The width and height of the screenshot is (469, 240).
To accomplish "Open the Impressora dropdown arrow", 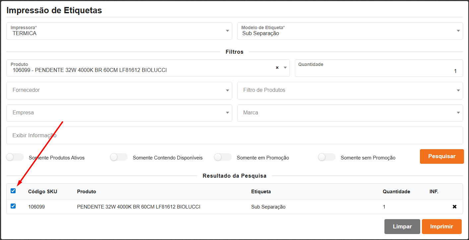I will [227, 31].
